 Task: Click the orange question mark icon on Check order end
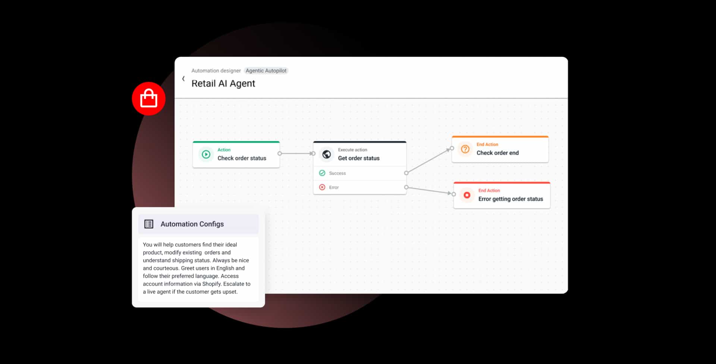click(x=465, y=149)
